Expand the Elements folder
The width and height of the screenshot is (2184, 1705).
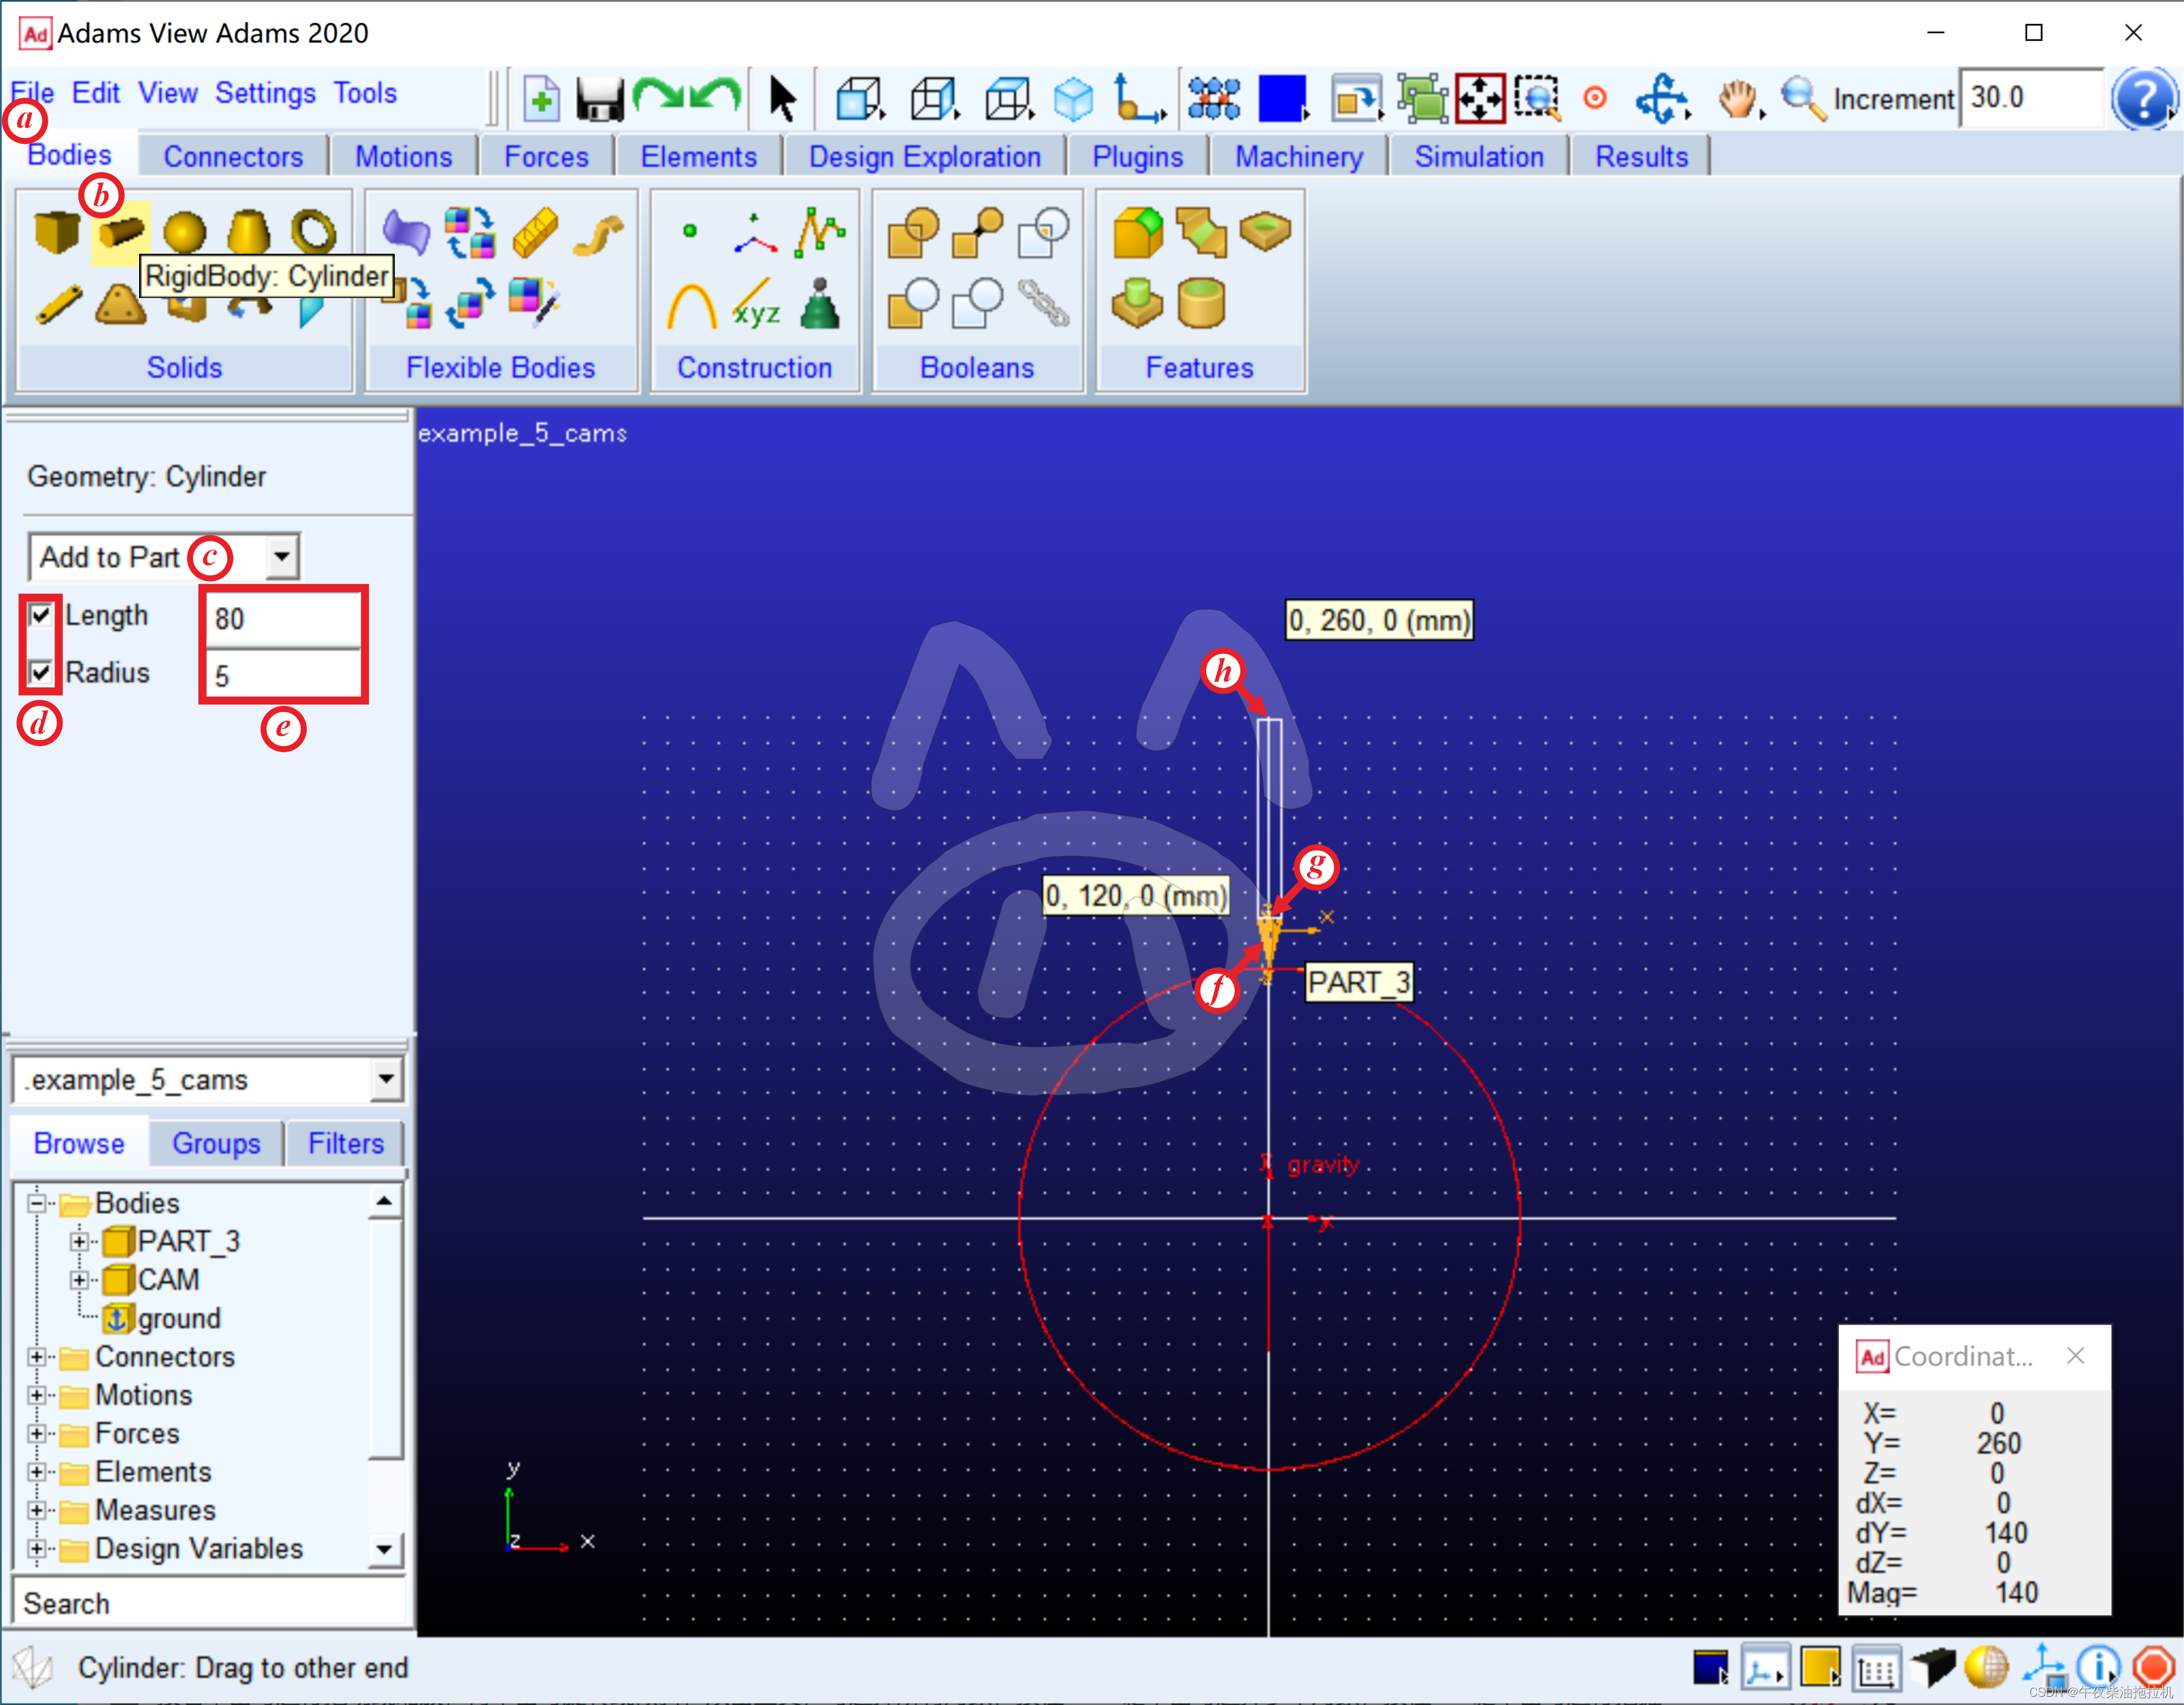point(37,1471)
